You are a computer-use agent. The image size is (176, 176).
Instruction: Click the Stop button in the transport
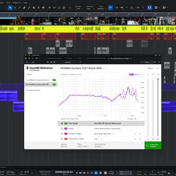(96, 173)
